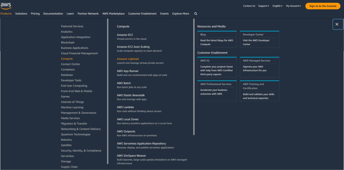The height and width of the screenshot is (170, 344).
Task: Choose Quantum Technologies category
Action: point(76,134)
